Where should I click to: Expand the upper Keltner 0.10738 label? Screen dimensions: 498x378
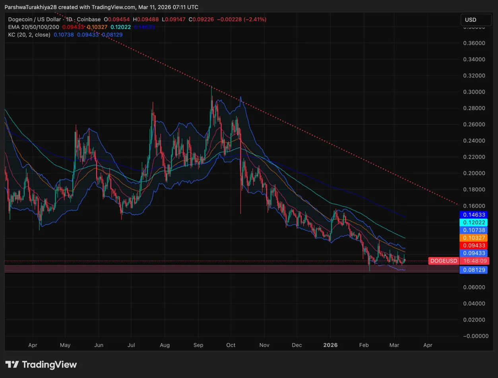[x=474, y=230]
